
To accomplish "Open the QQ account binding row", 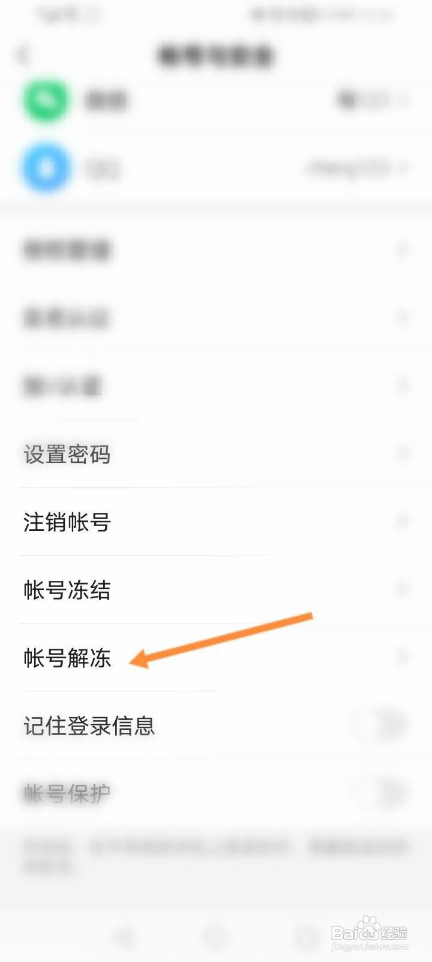I will click(216, 168).
